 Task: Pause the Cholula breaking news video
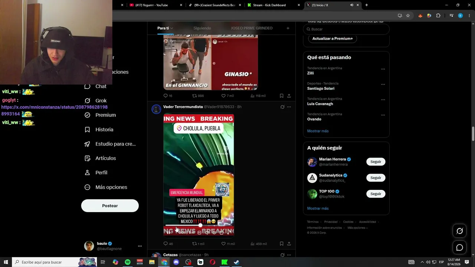[x=168, y=233]
